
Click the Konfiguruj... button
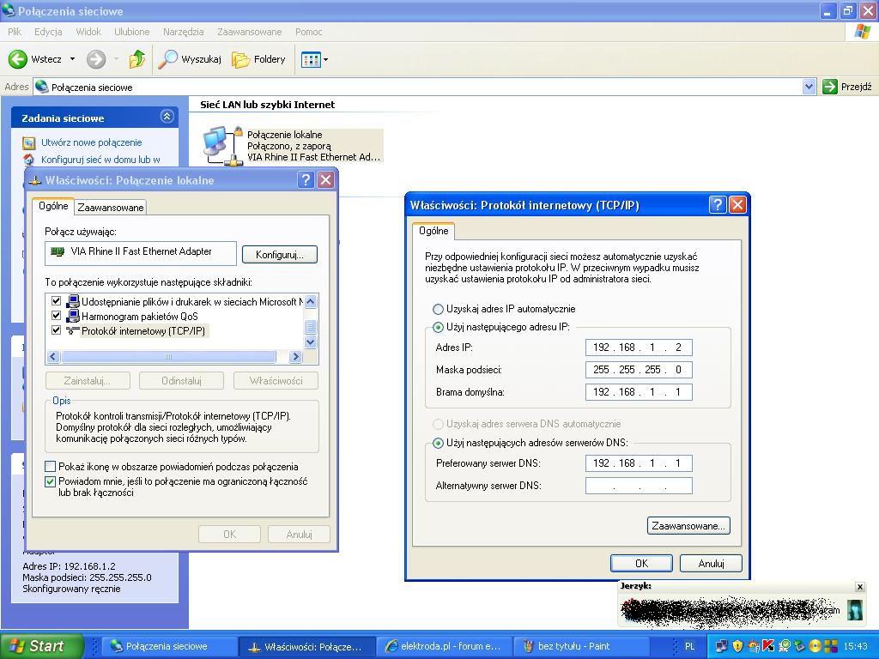coord(280,254)
